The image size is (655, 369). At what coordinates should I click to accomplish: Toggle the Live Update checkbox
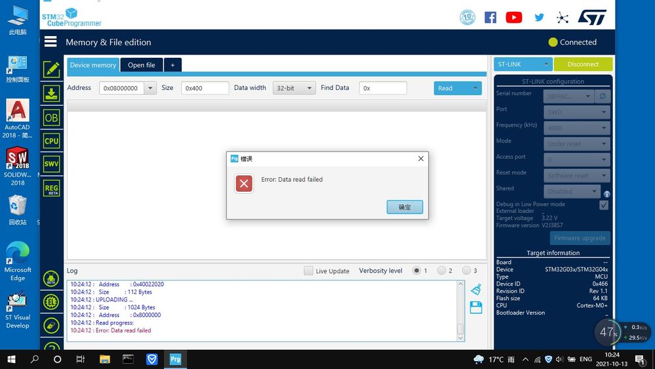pos(308,271)
